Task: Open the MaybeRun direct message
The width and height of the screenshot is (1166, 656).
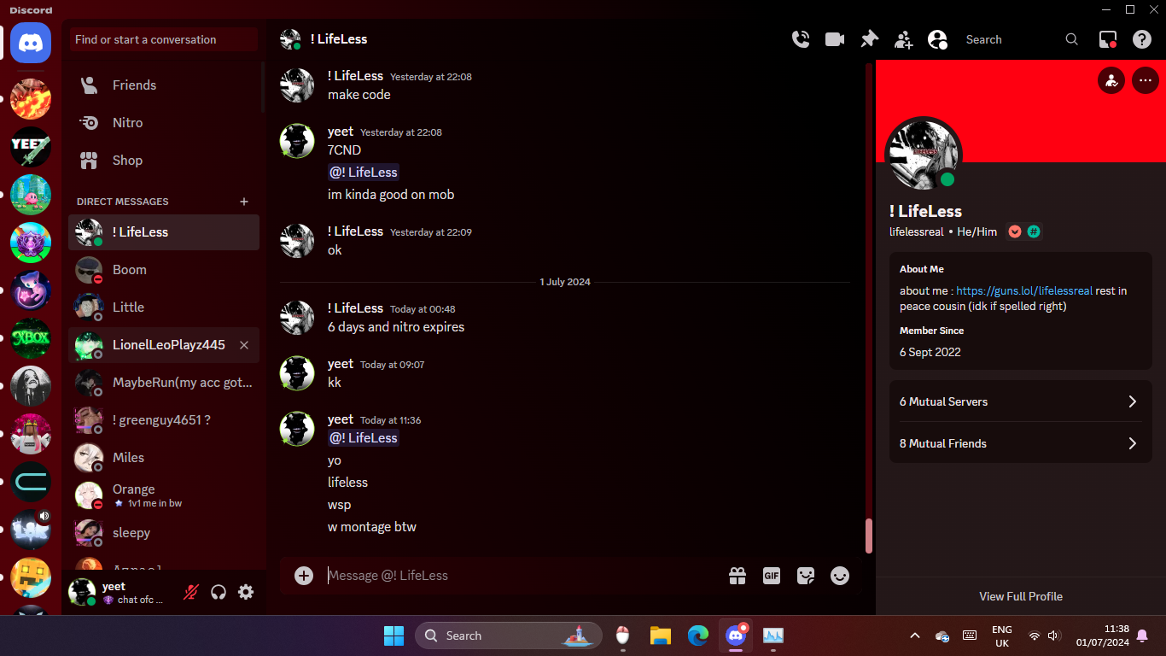Action: click(x=164, y=383)
